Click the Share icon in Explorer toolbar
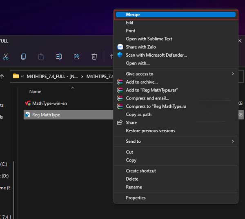The image size is (245, 219). (77, 57)
